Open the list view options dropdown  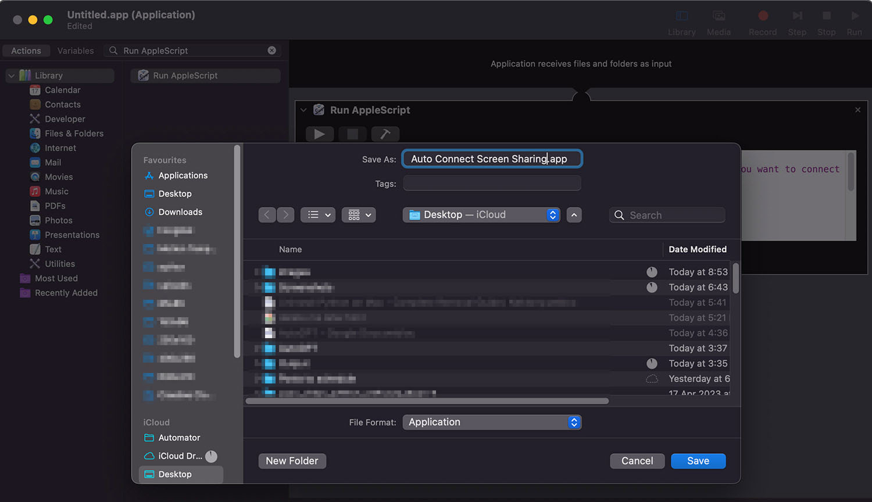(318, 215)
